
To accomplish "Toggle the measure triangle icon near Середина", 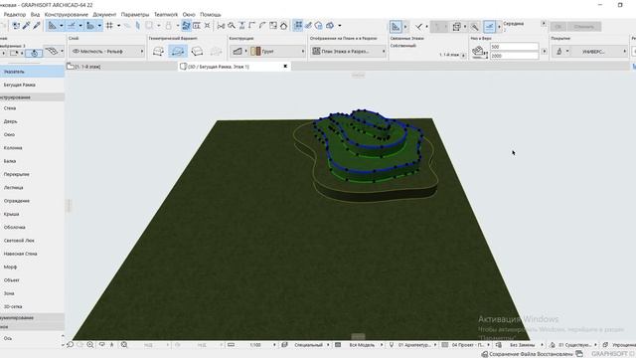I will click(x=396, y=27).
